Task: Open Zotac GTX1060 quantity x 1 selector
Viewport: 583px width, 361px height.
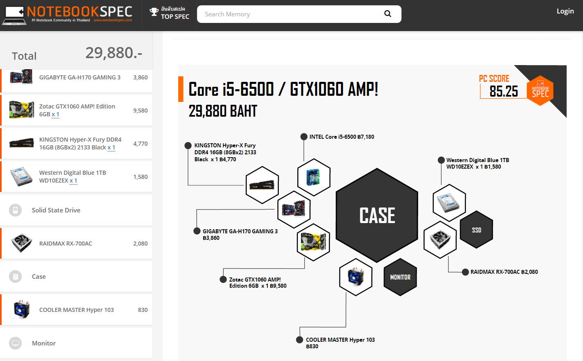Action: click(x=56, y=115)
